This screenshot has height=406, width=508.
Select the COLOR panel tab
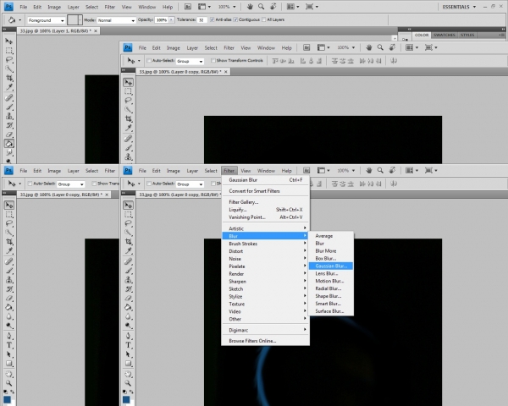[422, 35]
